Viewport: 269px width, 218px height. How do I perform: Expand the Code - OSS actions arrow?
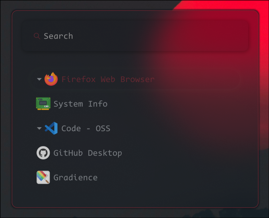tap(39, 128)
